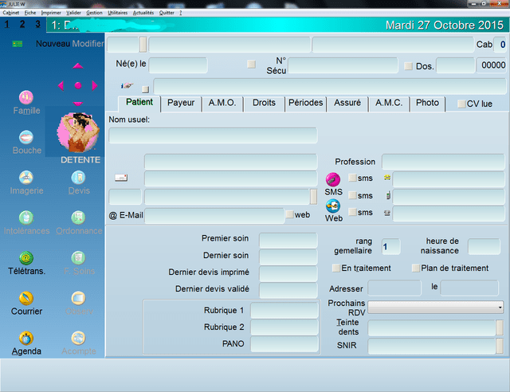Tick the 'CV lue' checkbox
Viewport: 510px width, 392px height.
[461, 104]
